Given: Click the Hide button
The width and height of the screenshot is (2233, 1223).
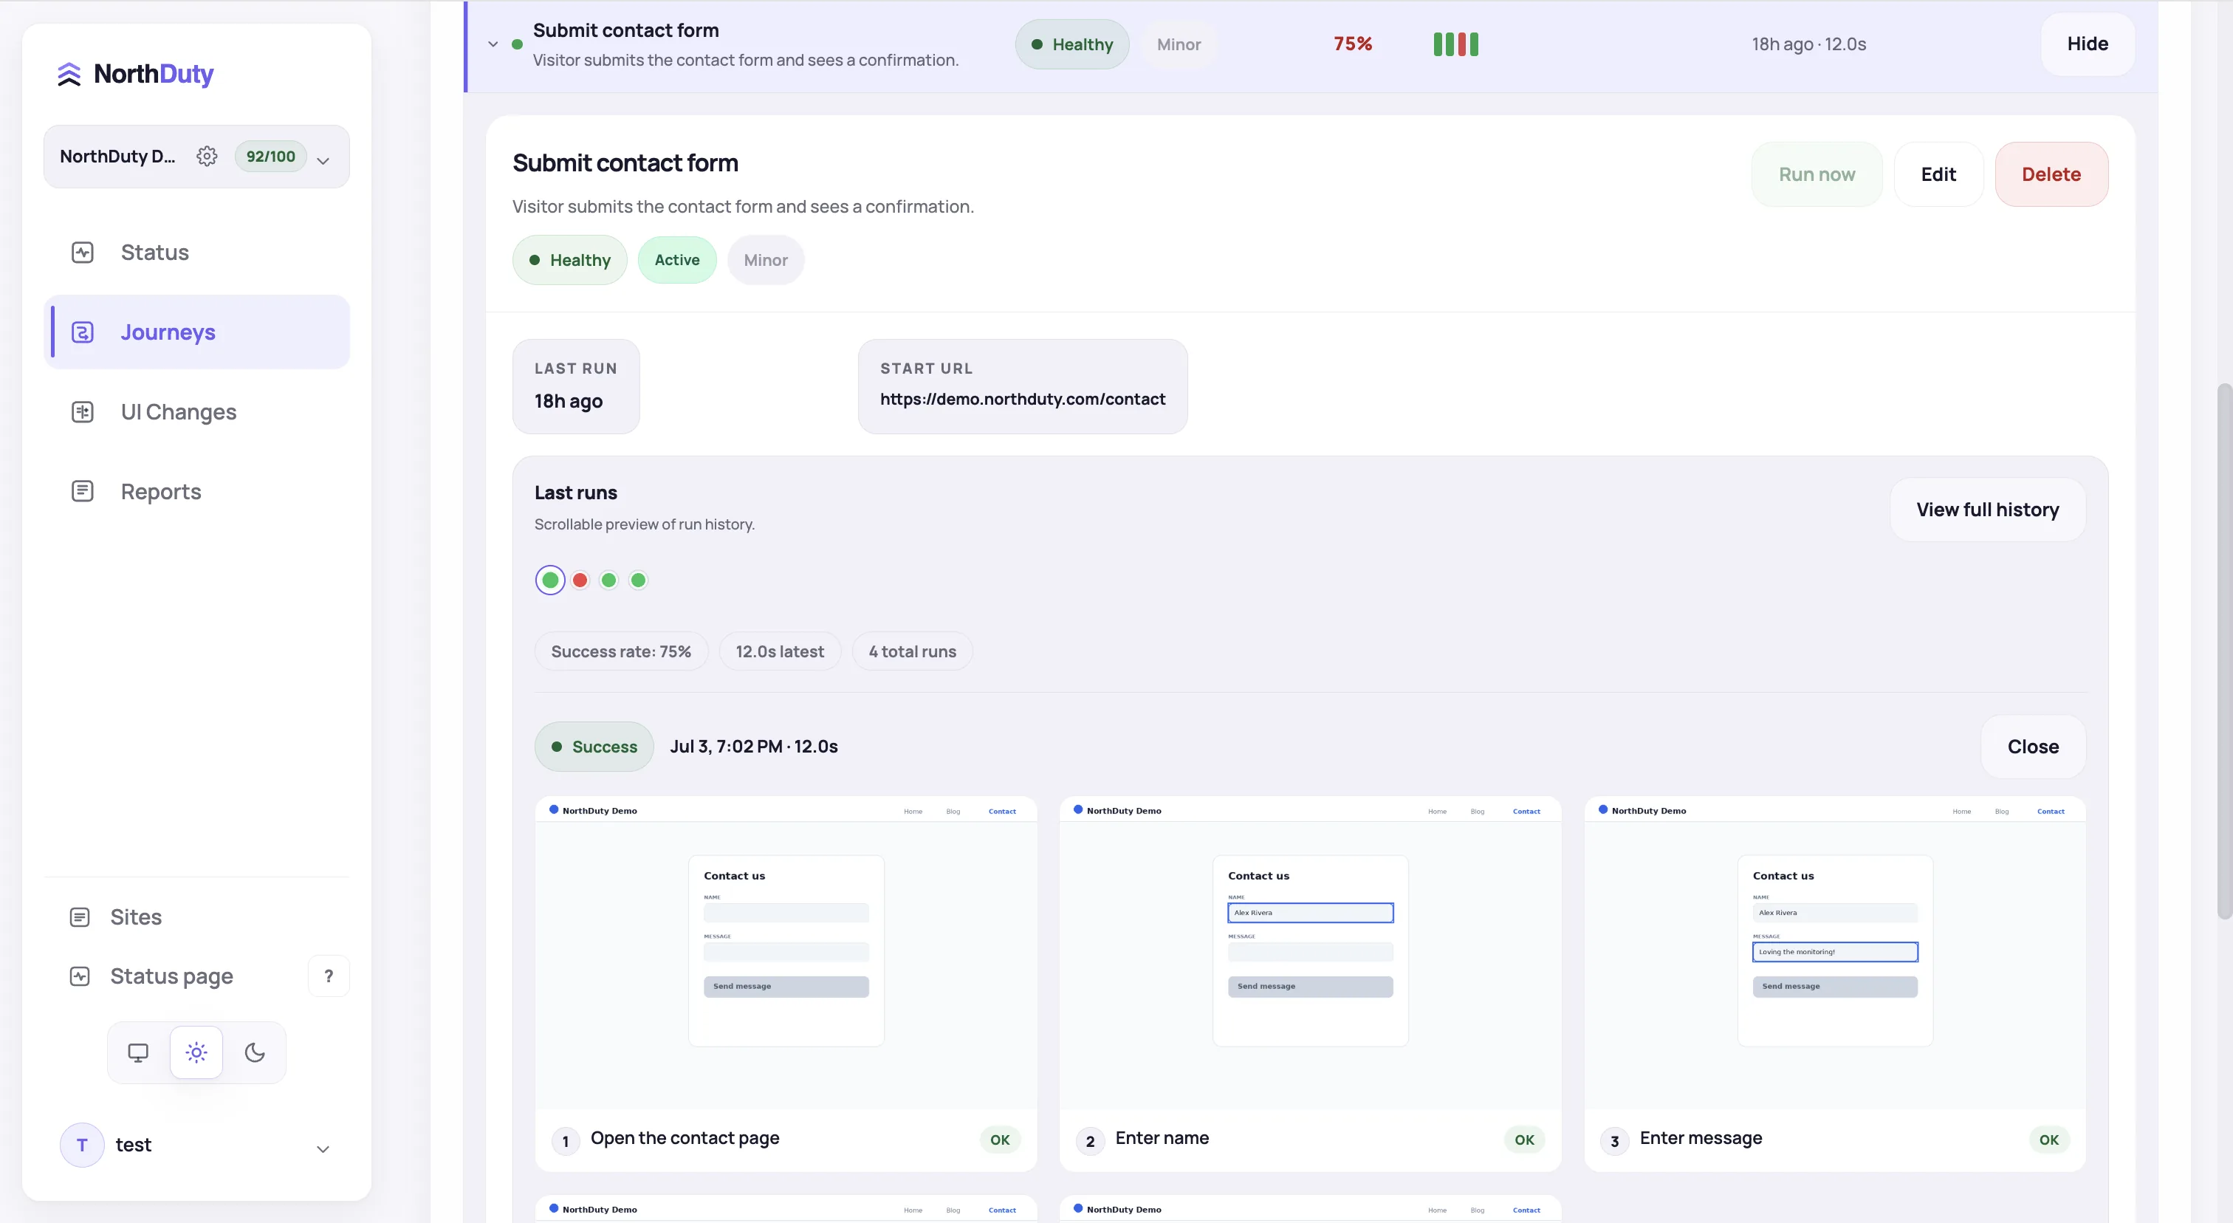Looking at the screenshot, I should click(2088, 44).
